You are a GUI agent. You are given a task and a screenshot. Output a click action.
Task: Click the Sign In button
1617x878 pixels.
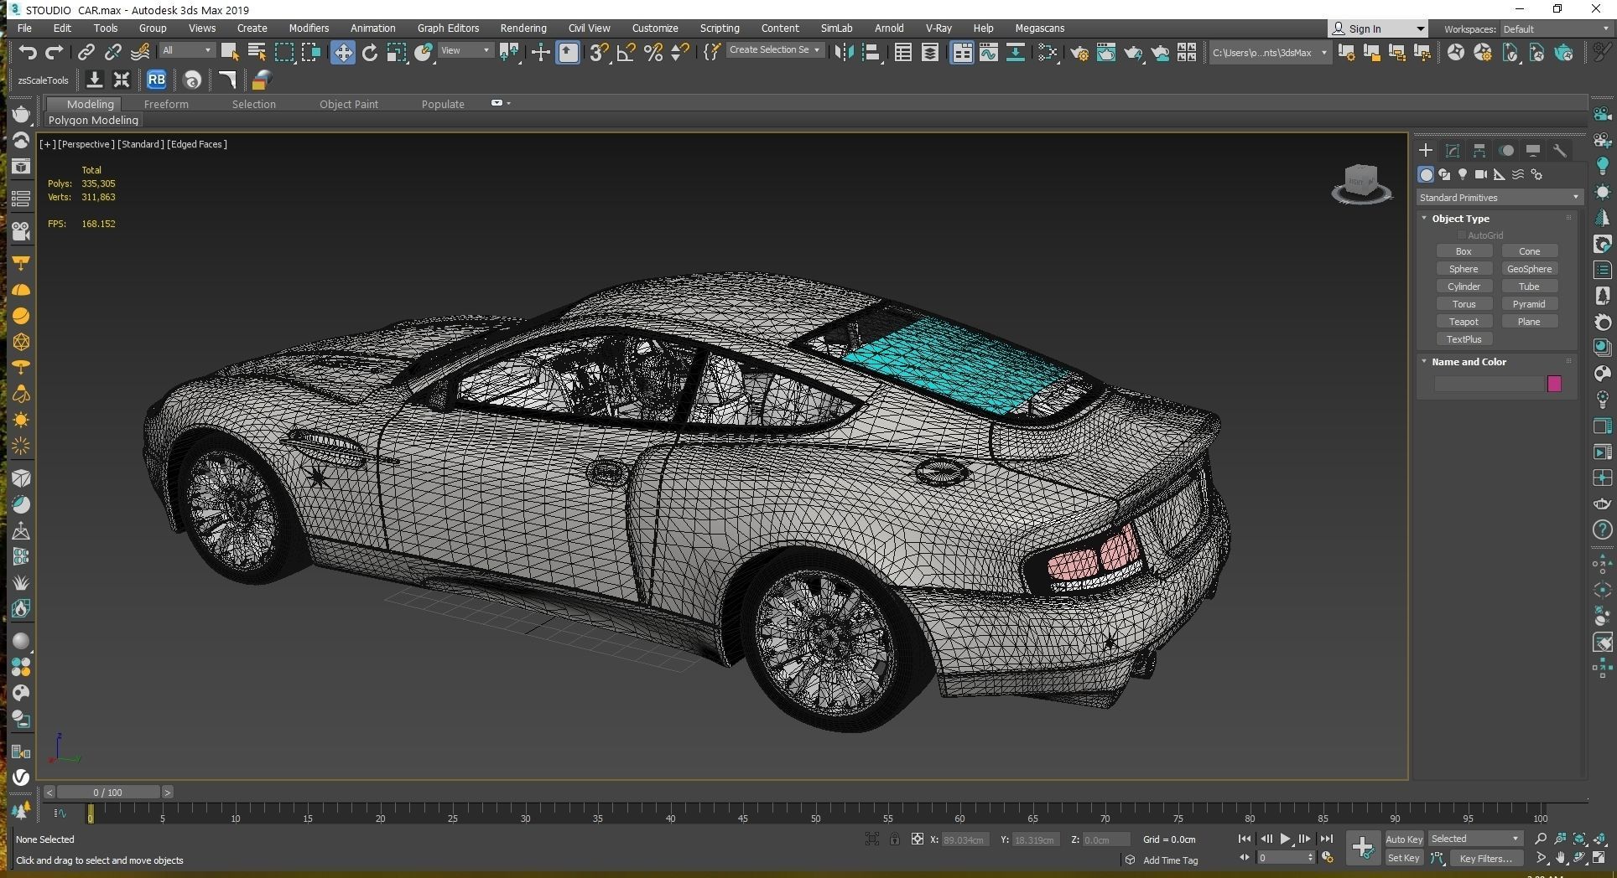coord(1379,28)
